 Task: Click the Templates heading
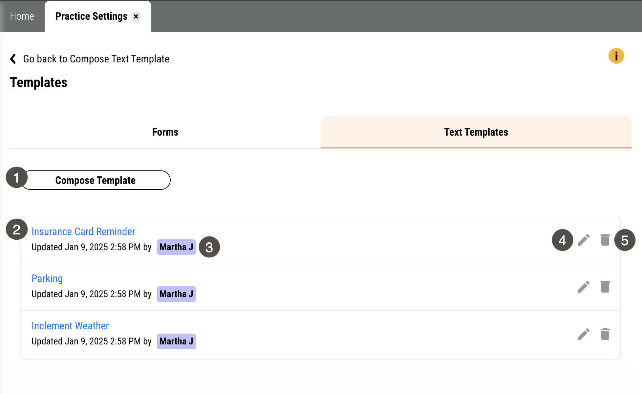click(x=39, y=82)
